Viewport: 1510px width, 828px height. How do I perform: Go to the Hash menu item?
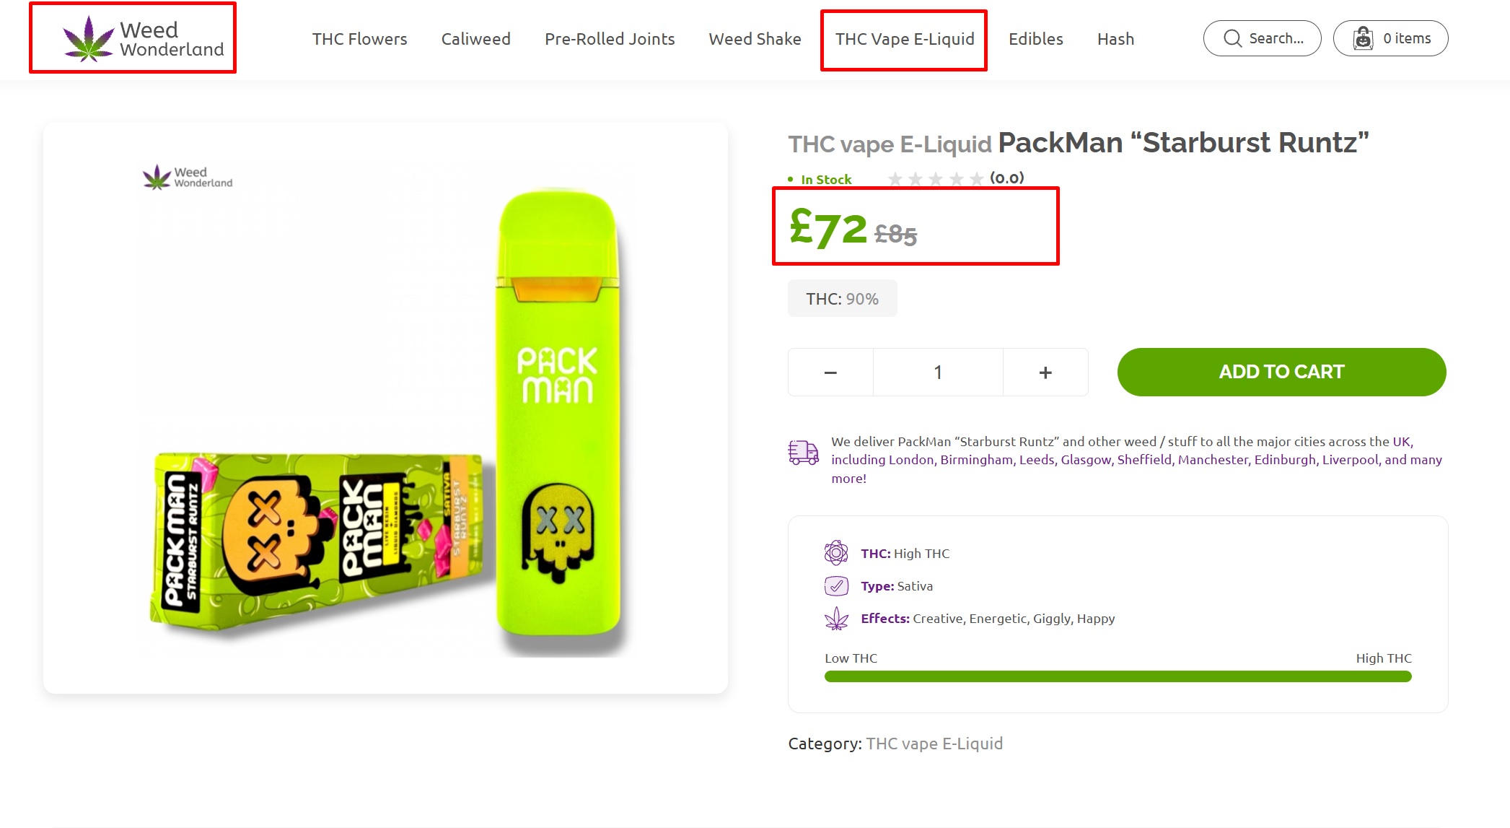1115,39
